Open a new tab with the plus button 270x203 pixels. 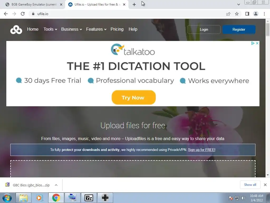(x=134, y=5)
